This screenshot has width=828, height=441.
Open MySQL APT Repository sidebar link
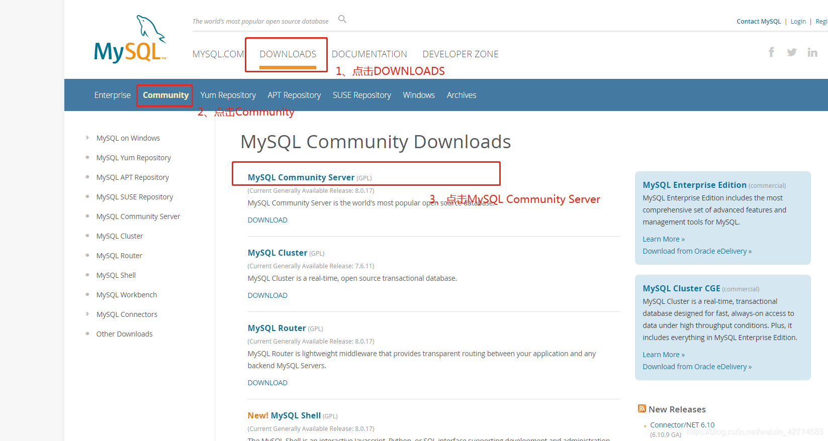[x=133, y=177]
